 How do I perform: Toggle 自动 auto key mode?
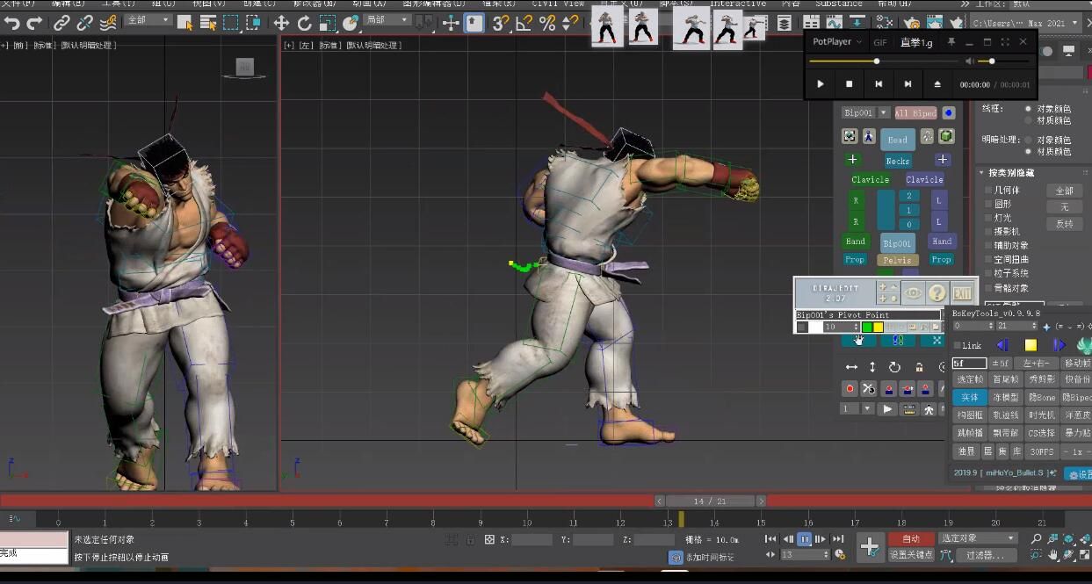point(911,538)
